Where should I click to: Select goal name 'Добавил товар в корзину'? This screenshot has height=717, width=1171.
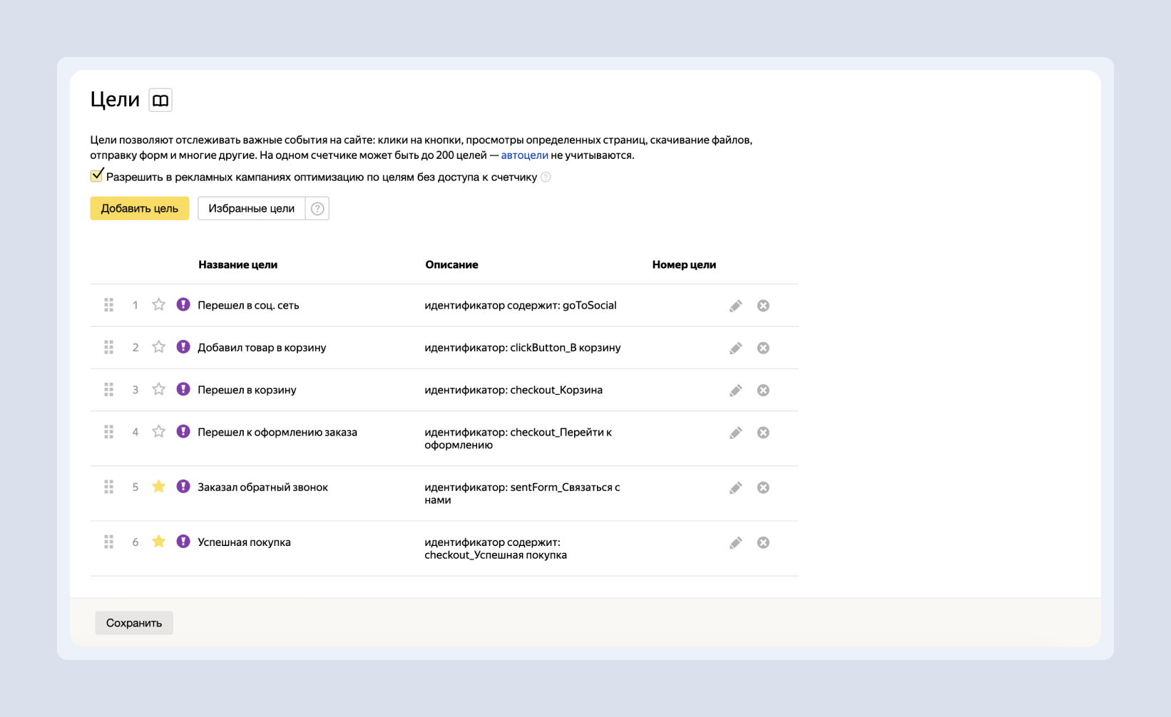[262, 348]
